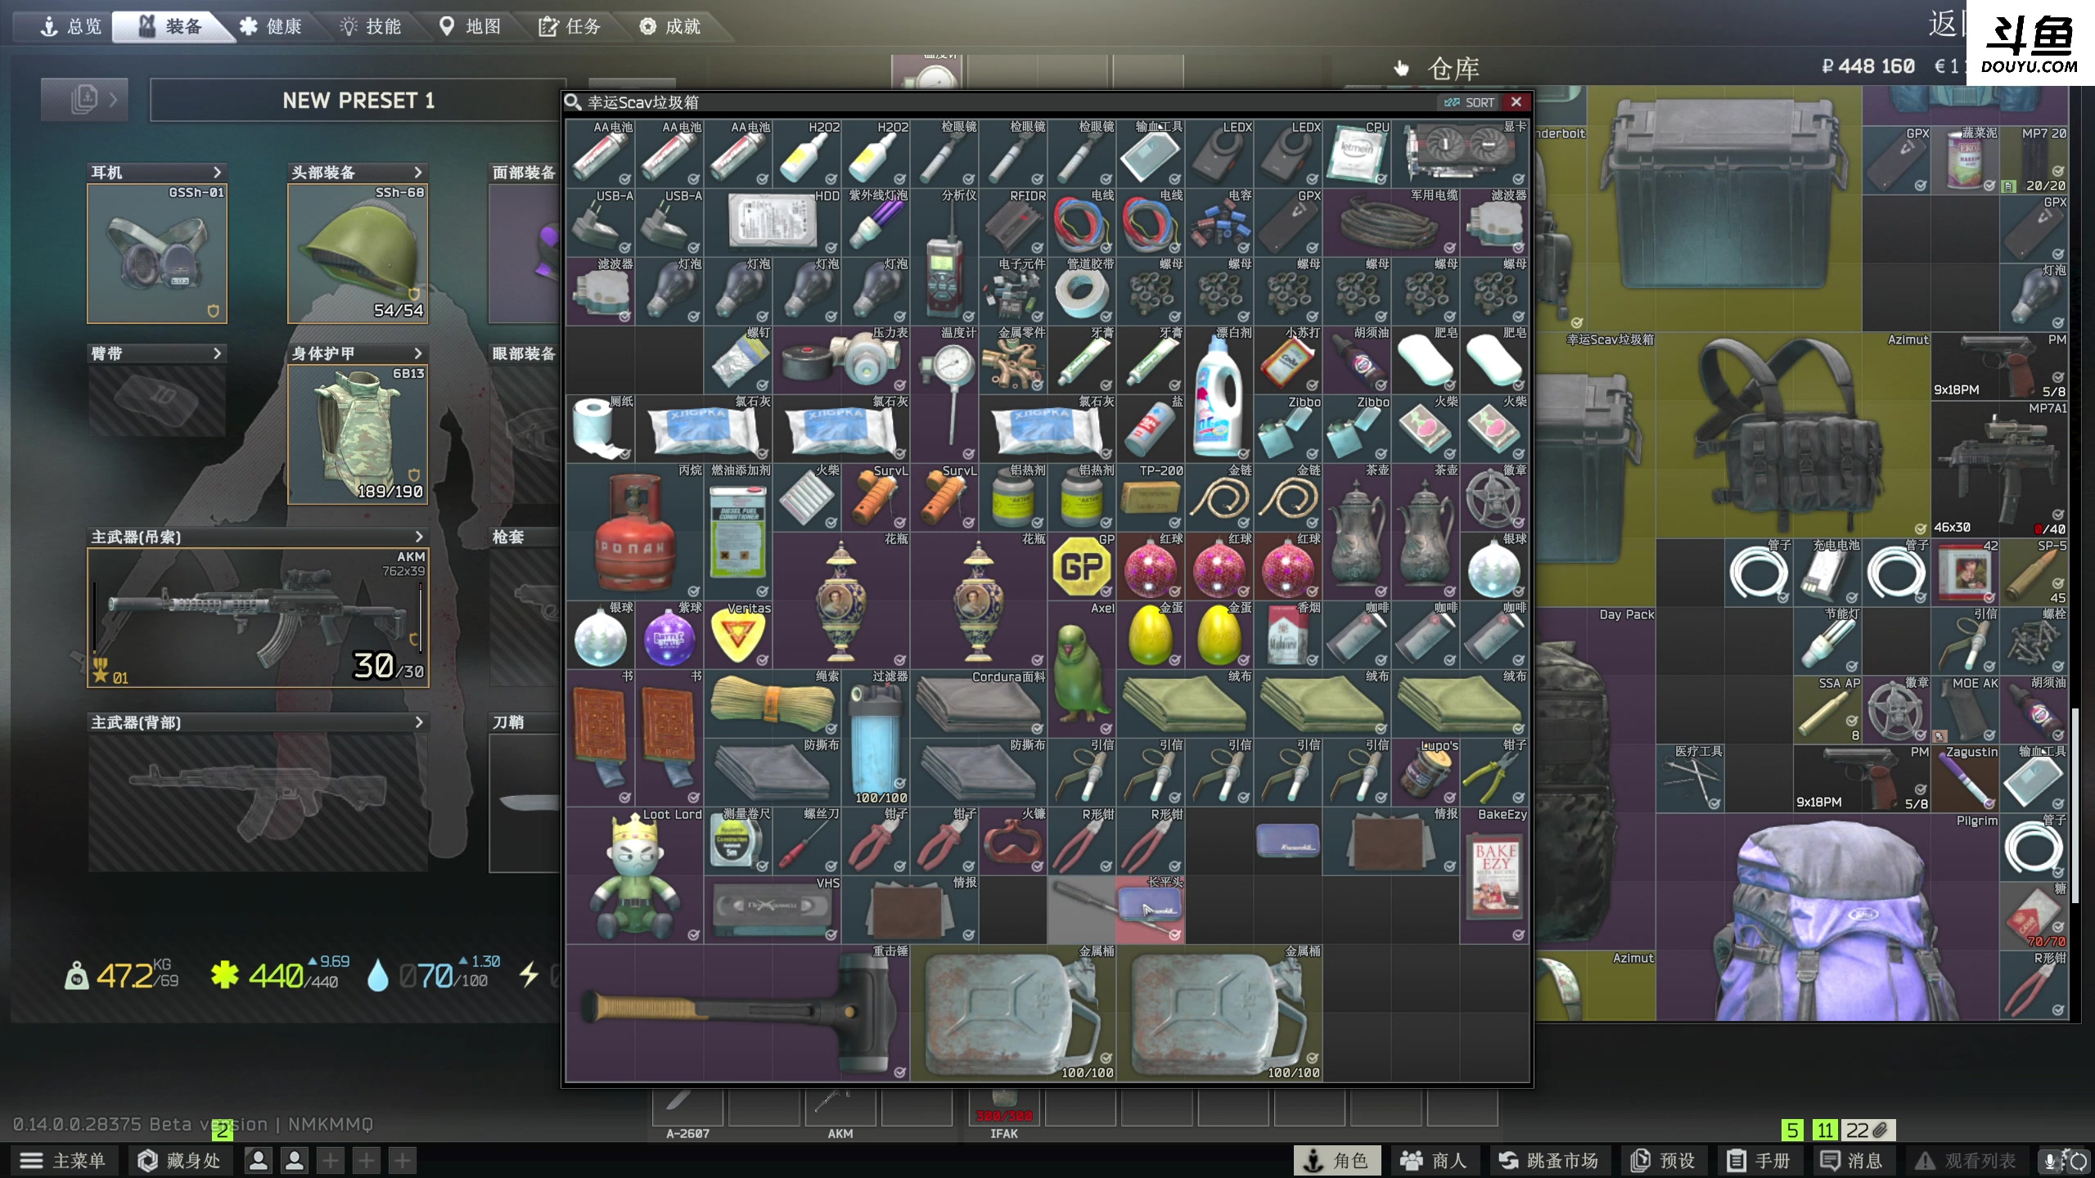Open the 跳蚤市场 flea market button
Image resolution: width=2095 pixels, height=1178 pixels.
pyautogui.click(x=1548, y=1161)
